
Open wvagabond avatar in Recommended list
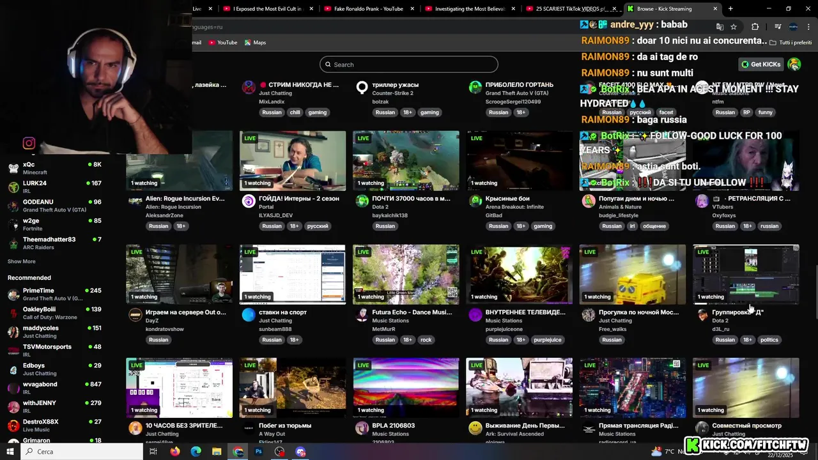pyautogui.click(x=13, y=388)
